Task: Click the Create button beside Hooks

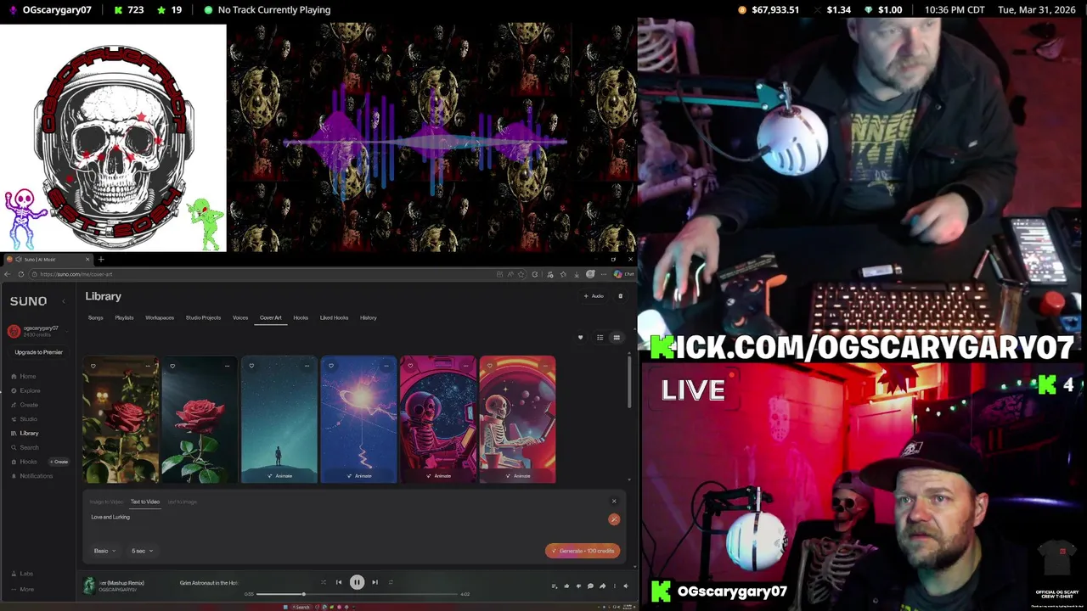Action: tap(59, 462)
